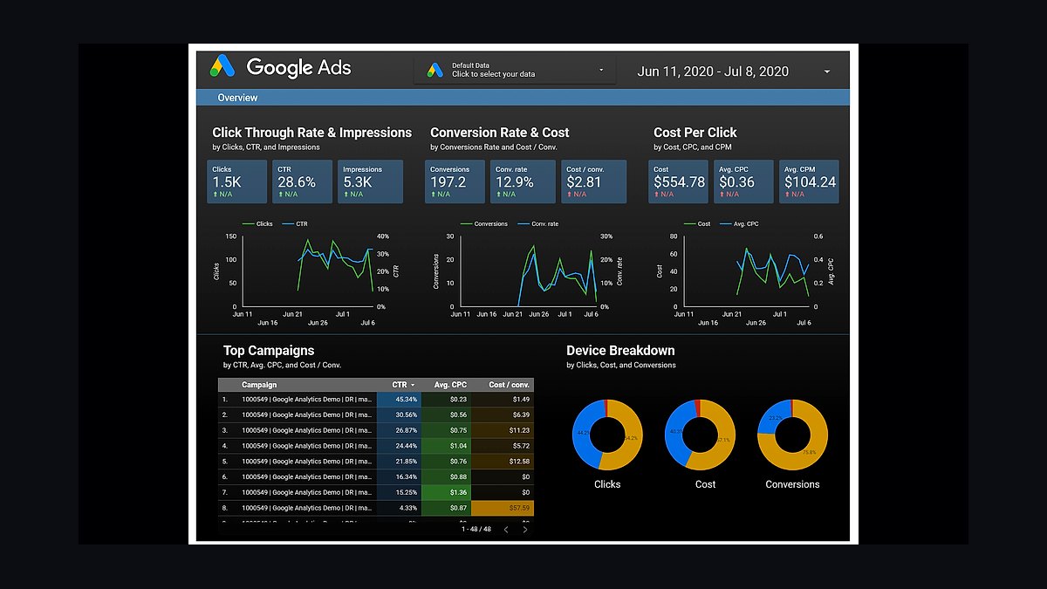Sort table by Cost / conv. column header
The height and width of the screenshot is (589, 1047).
pyautogui.click(x=509, y=385)
